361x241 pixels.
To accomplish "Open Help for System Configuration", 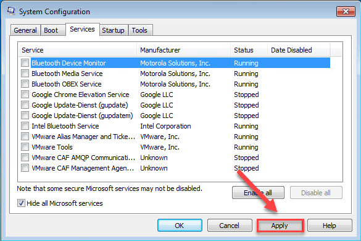I will pos(330,226).
